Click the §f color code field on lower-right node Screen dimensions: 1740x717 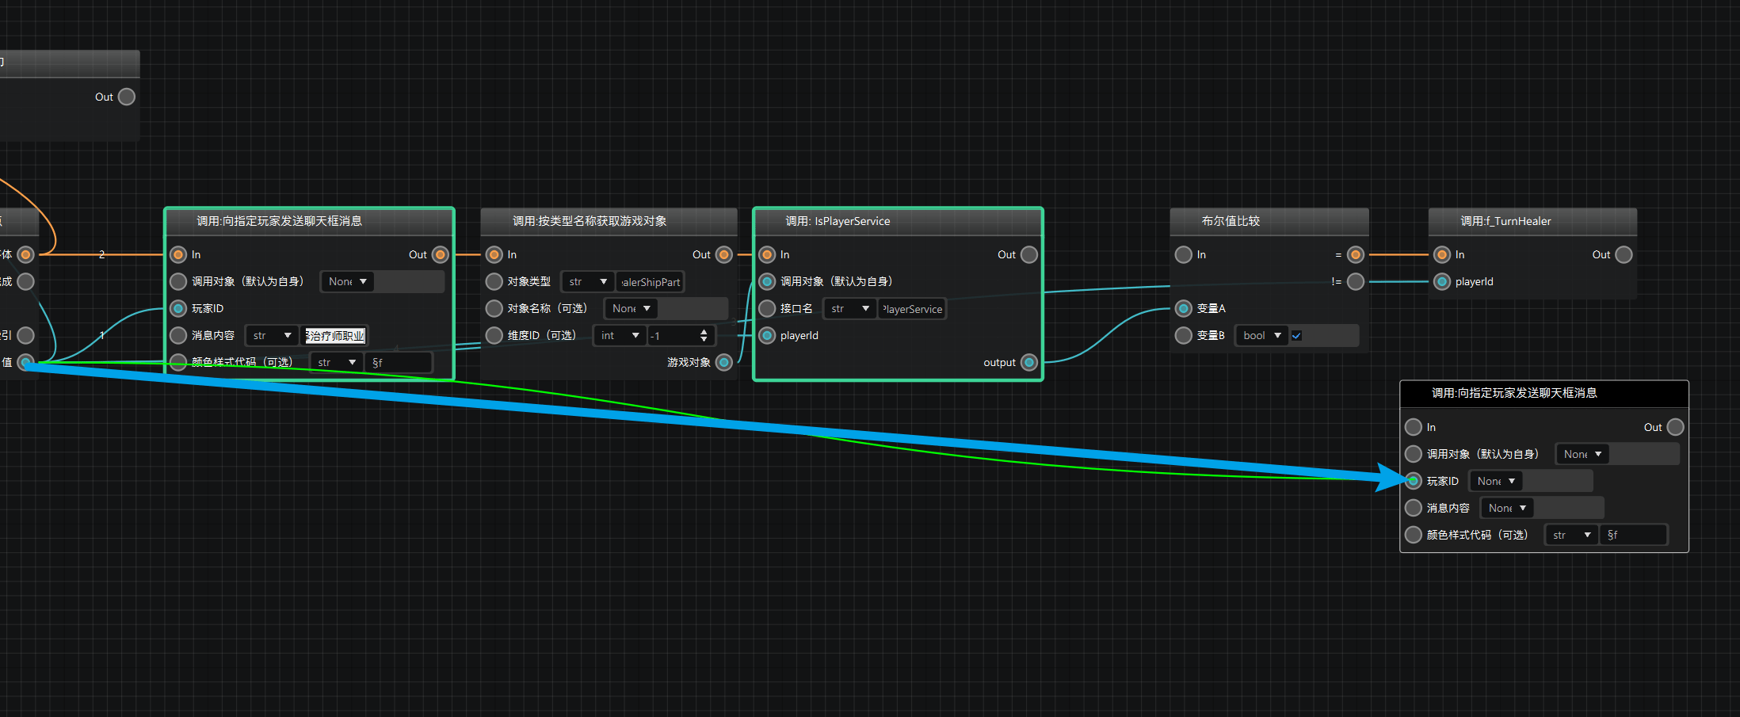1635,535
